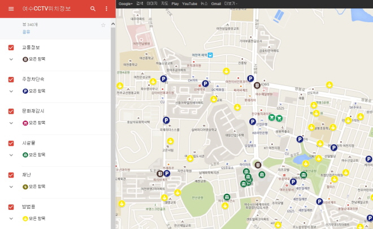Disable the 문화재감시 layer checkbox

[x=11, y=111]
